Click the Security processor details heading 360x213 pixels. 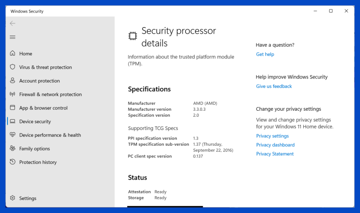[x=179, y=37]
